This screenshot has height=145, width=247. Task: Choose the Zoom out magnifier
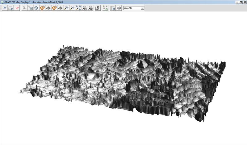point(72,8)
